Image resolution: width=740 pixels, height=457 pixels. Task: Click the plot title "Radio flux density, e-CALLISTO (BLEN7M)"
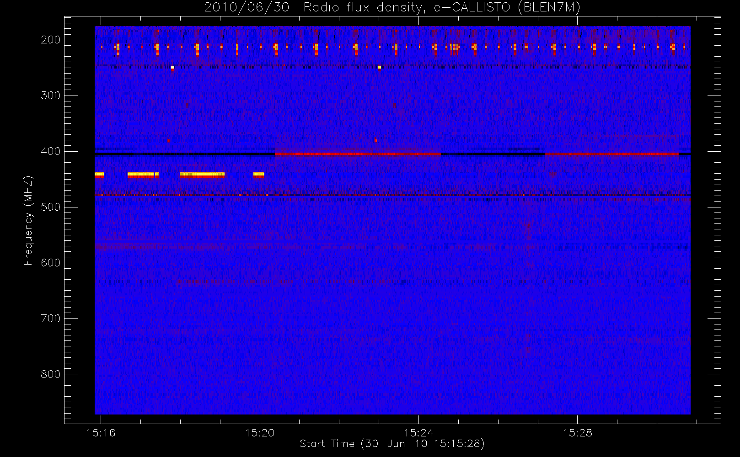pos(442,8)
